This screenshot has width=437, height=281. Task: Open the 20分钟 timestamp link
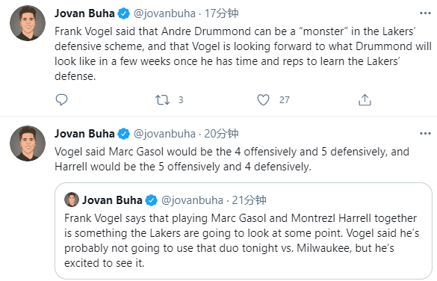click(x=222, y=134)
